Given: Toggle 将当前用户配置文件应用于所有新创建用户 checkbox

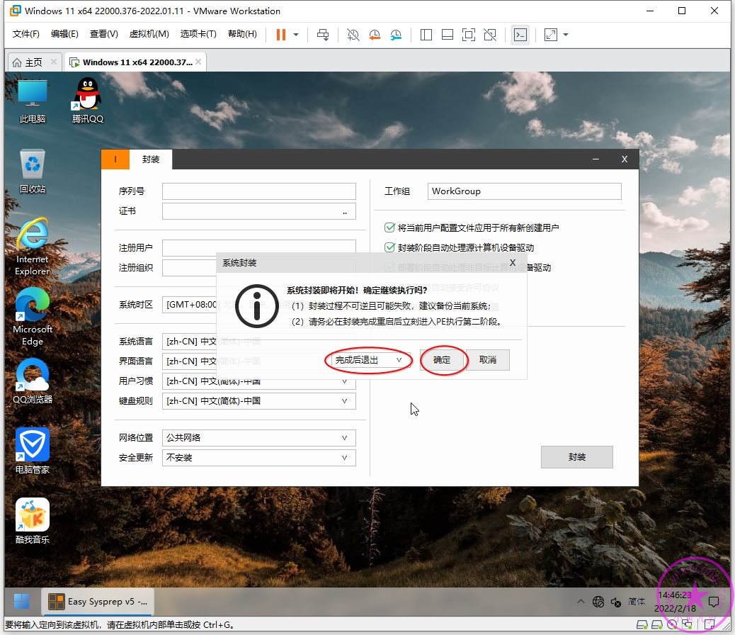Looking at the screenshot, I should coord(389,227).
